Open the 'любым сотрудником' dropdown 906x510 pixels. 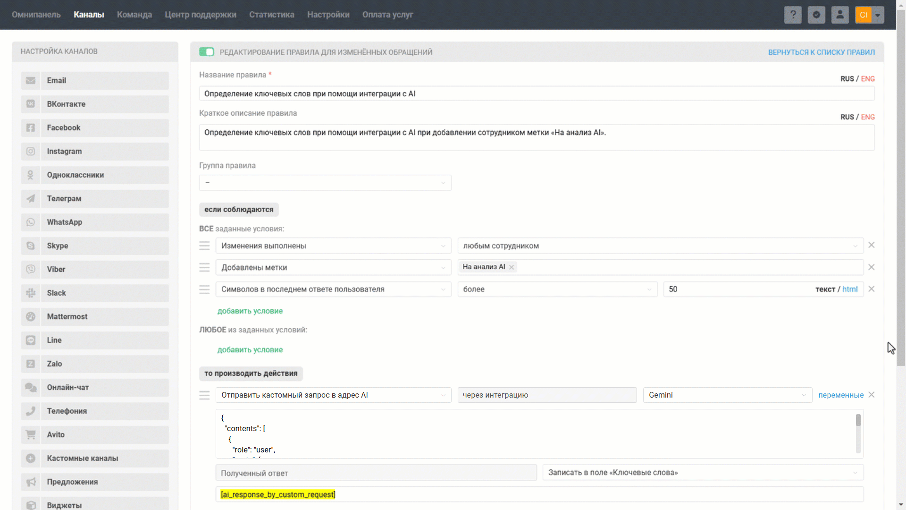[x=660, y=246]
